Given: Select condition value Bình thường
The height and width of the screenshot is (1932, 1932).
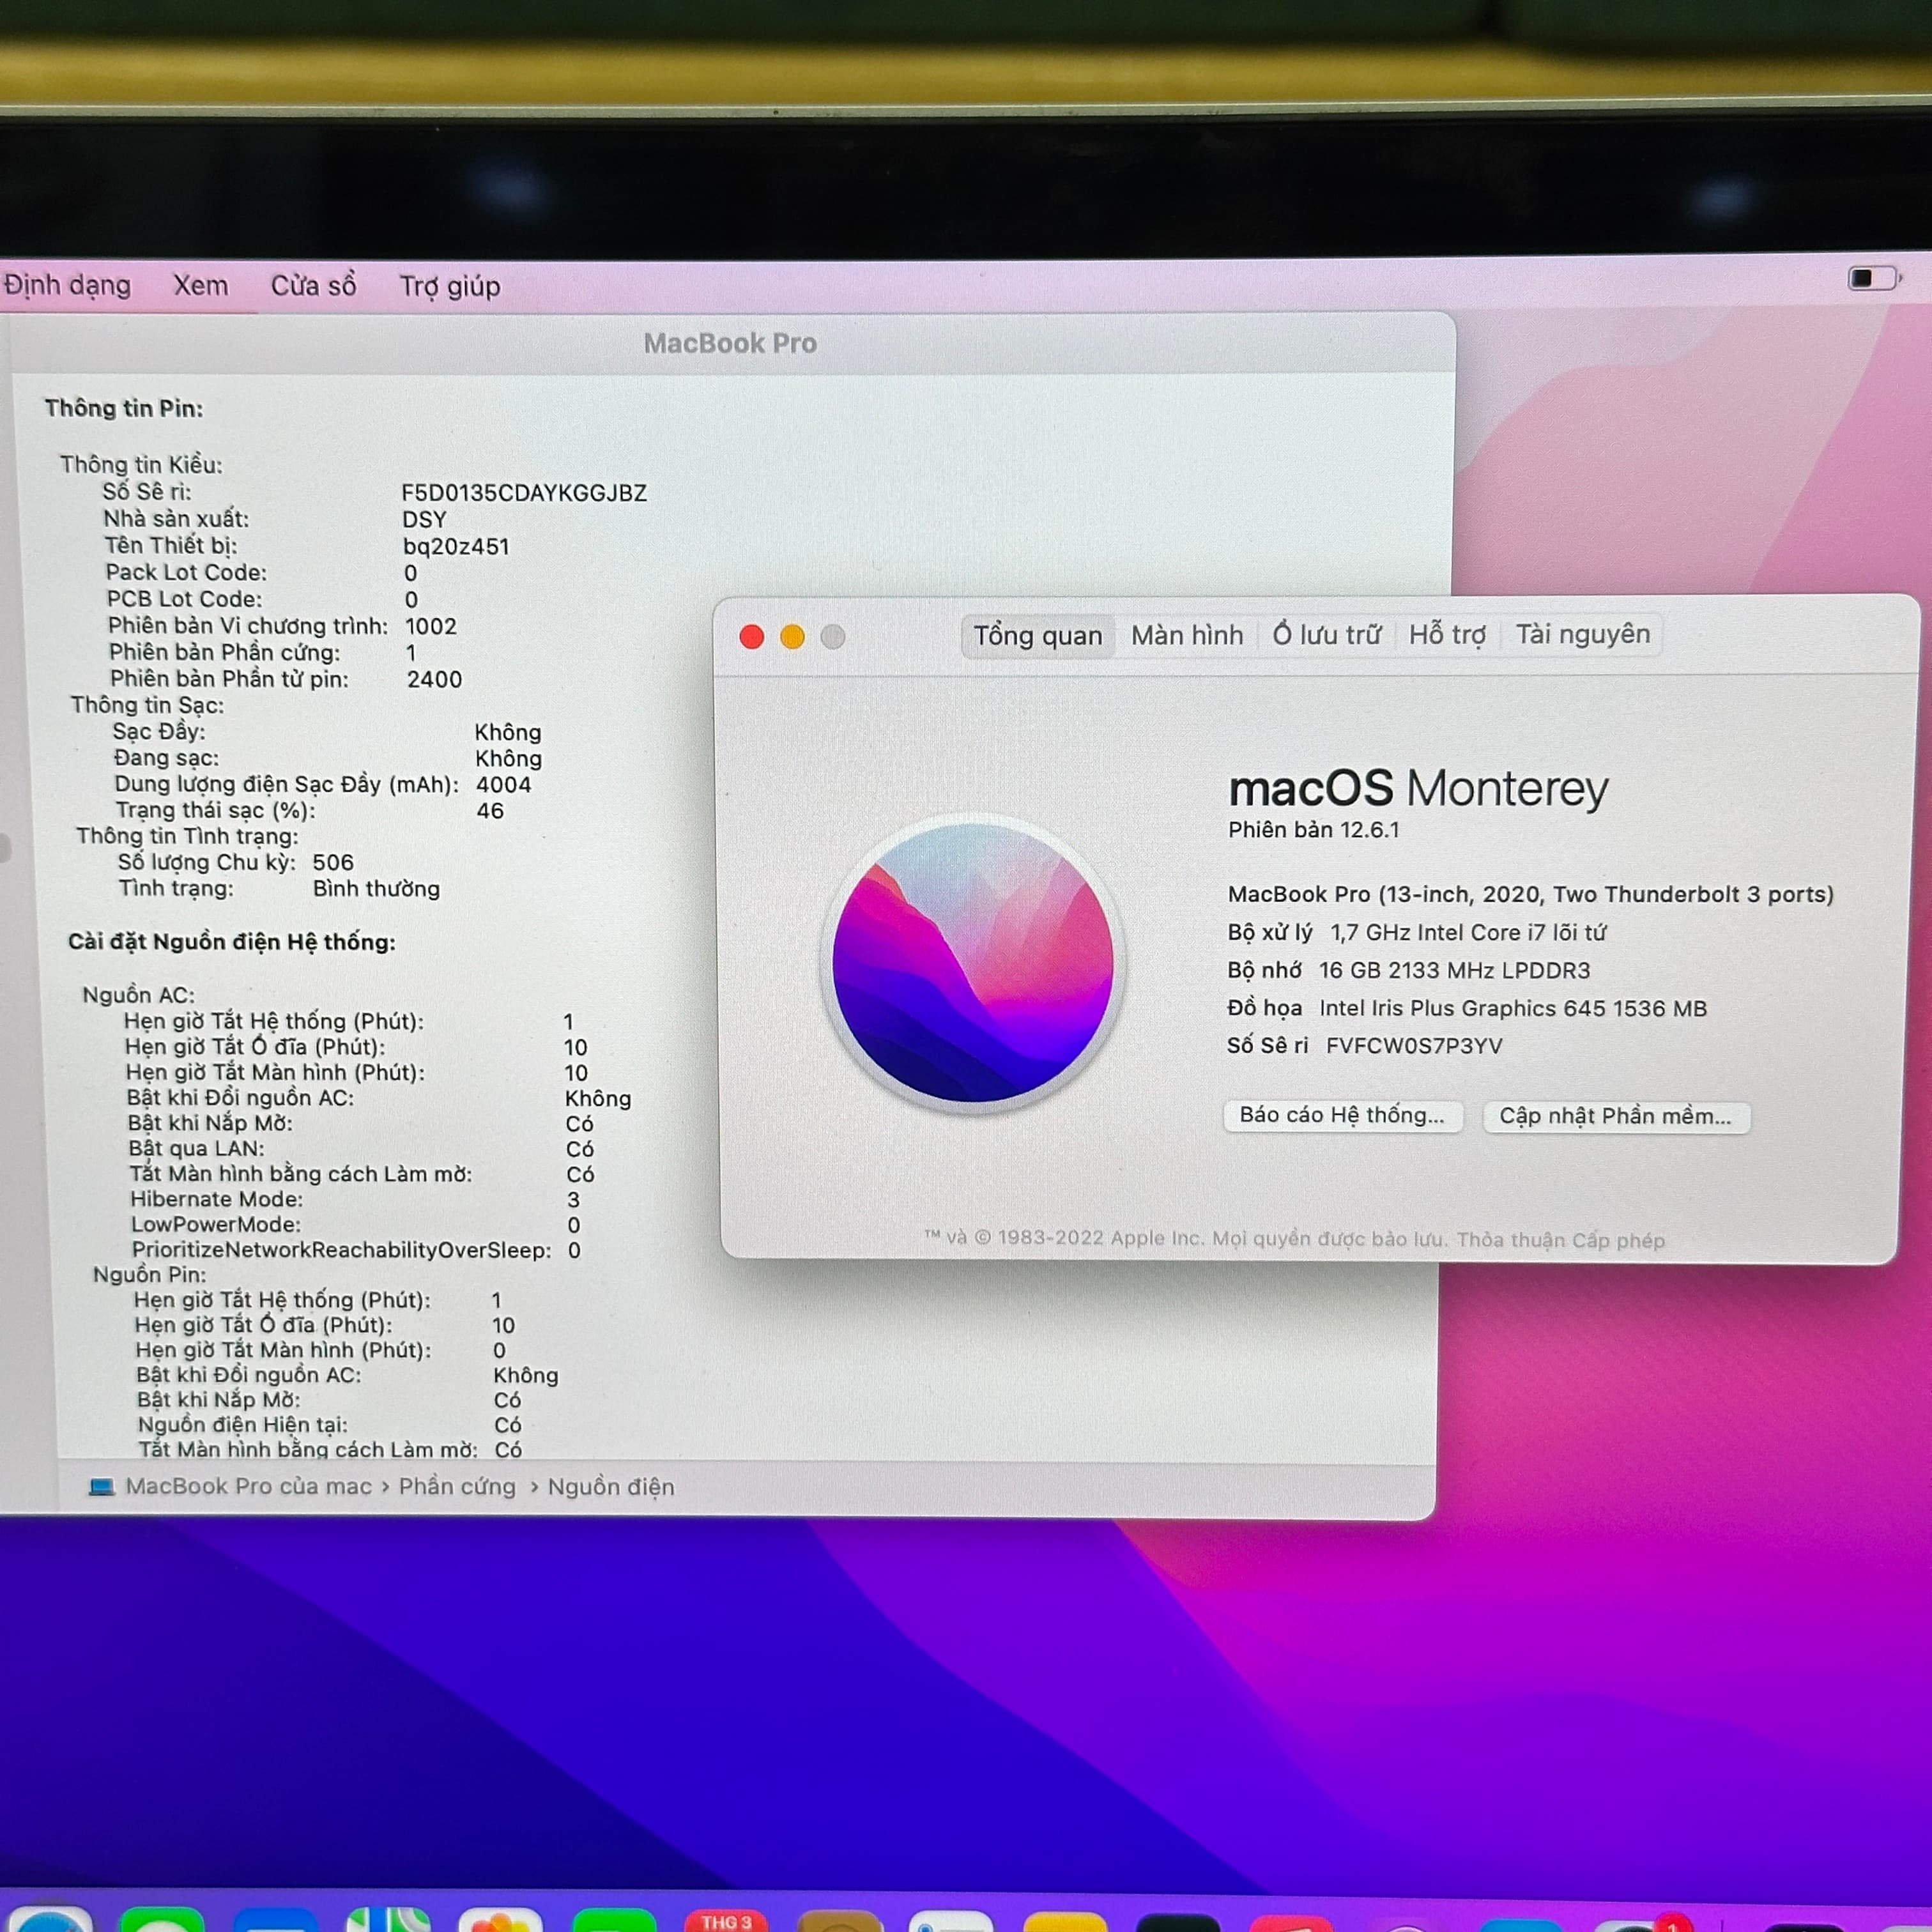Looking at the screenshot, I should tap(376, 889).
